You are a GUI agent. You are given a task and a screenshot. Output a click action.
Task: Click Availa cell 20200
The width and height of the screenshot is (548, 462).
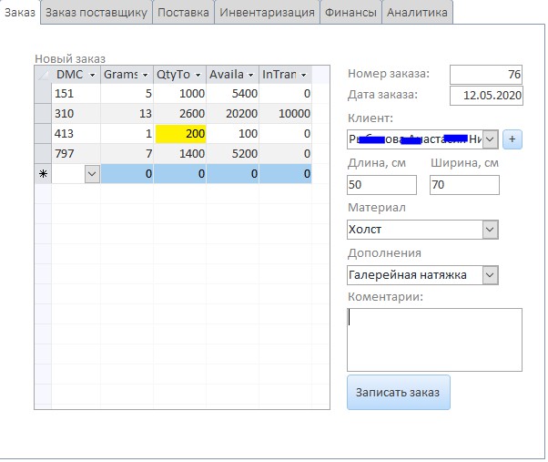pyautogui.click(x=233, y=113)
